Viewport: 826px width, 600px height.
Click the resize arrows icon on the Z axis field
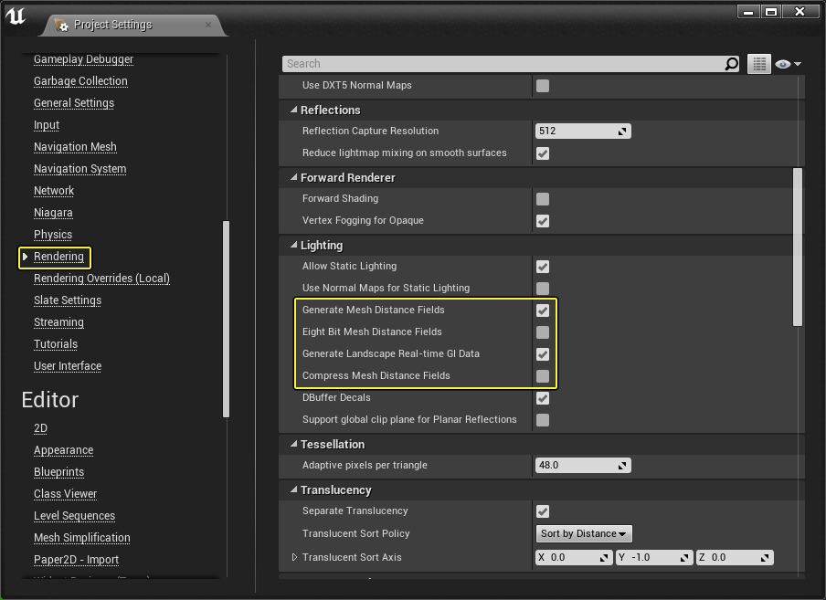[763, 557]
